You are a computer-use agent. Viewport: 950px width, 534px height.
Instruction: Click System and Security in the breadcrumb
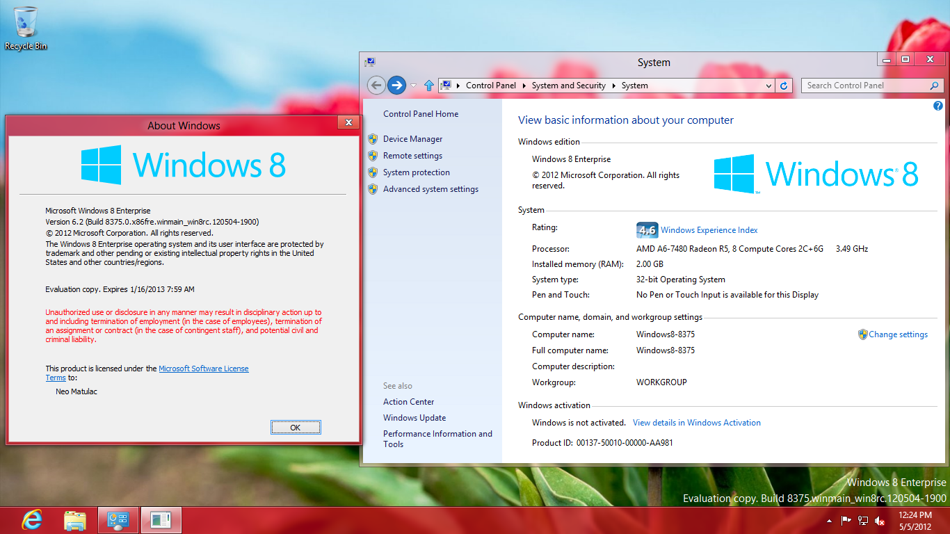coord(568,86)
